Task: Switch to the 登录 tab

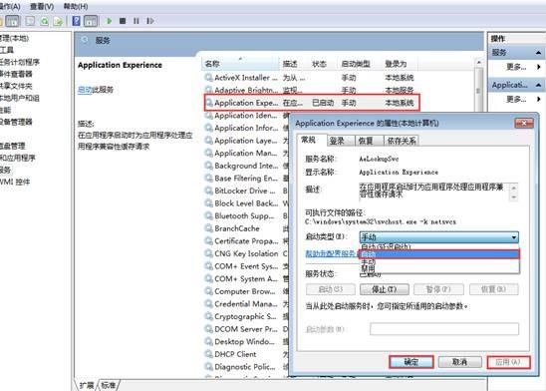Action: coord(337,141)
